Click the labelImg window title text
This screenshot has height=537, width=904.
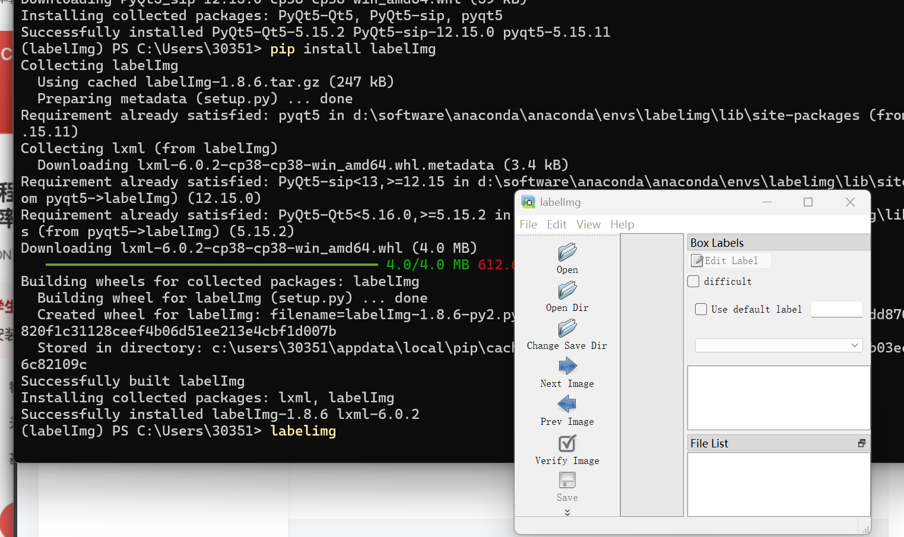pos(560,202)
